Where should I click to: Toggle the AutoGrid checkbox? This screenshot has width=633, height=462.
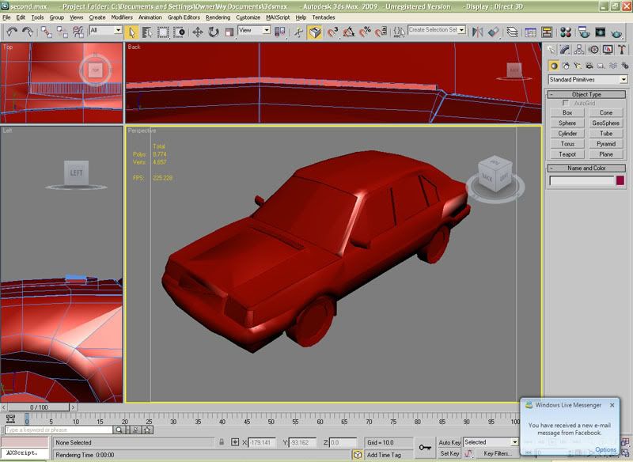[565, 104]
